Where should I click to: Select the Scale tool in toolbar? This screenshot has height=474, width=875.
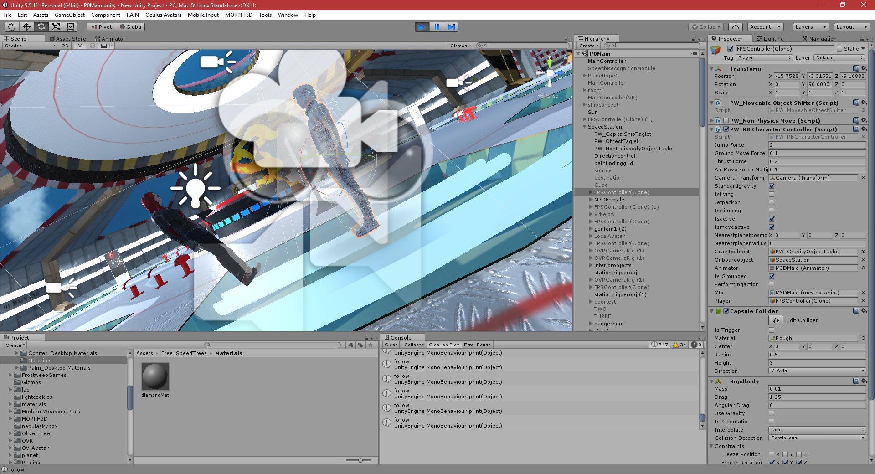coord(56,27)
